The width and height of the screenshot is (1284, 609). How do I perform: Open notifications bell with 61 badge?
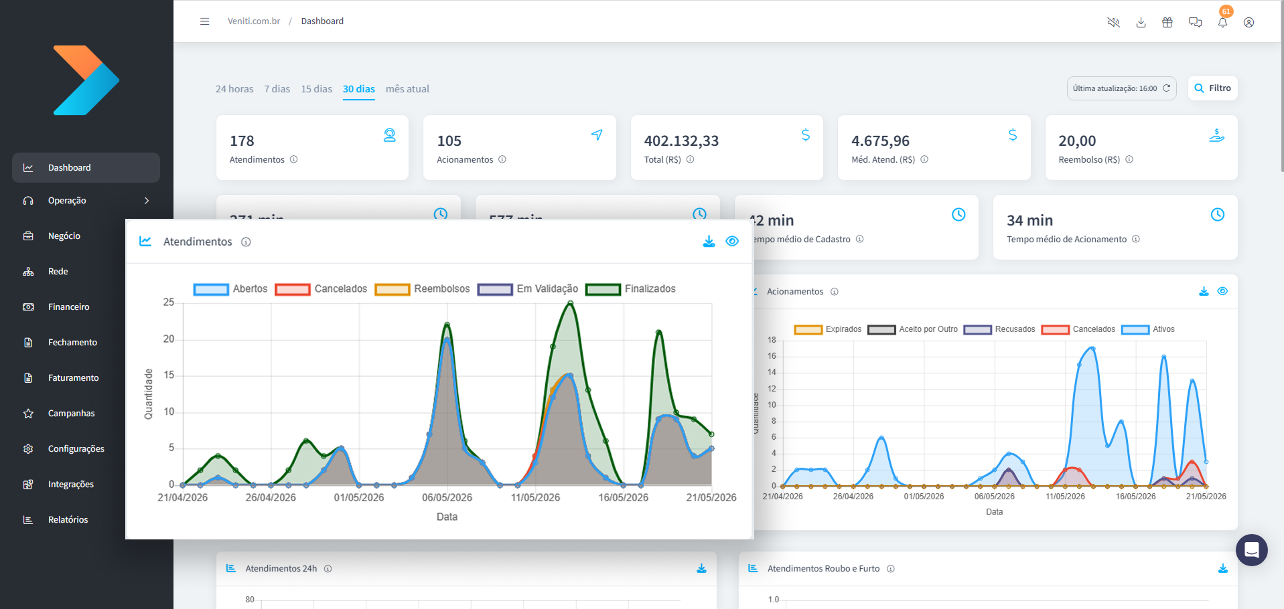1222,22
